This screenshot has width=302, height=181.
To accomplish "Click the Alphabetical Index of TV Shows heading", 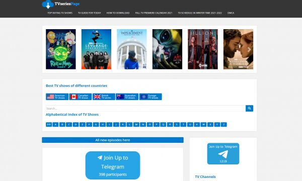I will 72,115.
